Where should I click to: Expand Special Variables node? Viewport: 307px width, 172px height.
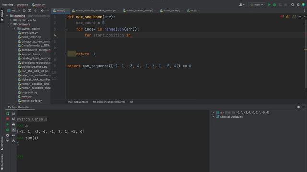[x=213, y=117]
